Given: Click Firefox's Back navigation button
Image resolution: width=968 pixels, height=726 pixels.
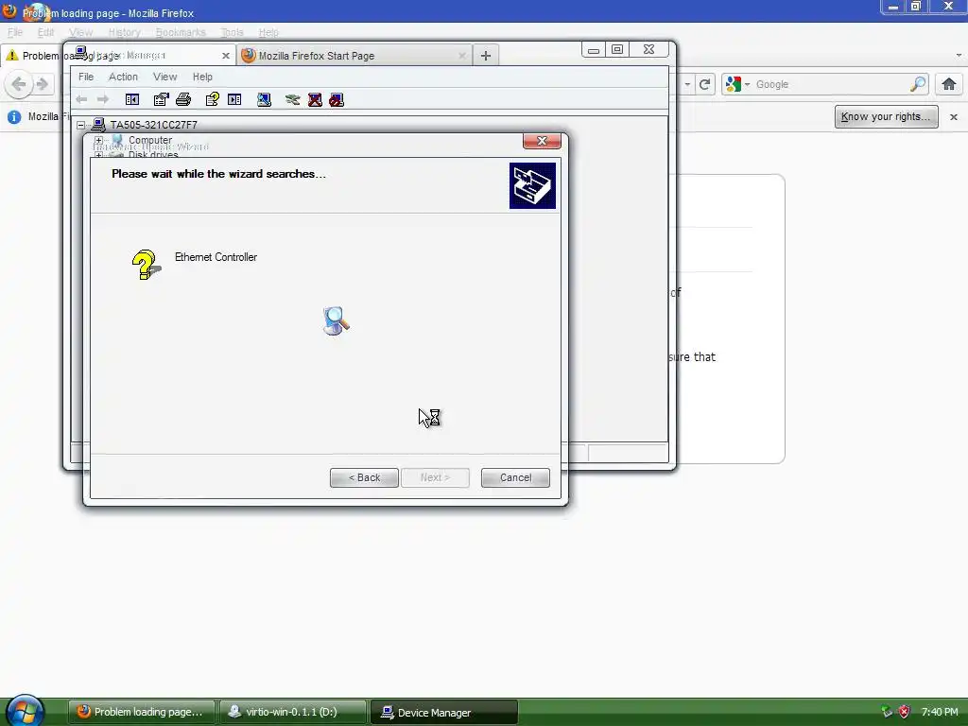Looking at the screenshot, I should [18, 84].
